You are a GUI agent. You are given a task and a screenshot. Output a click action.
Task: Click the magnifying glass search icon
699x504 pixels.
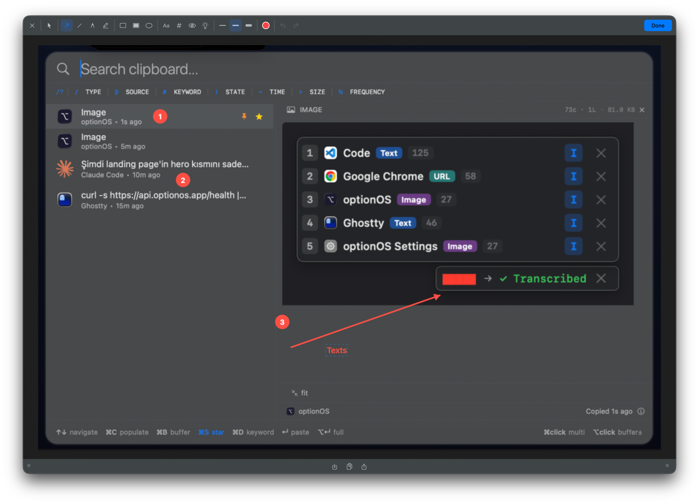(x=63, y=69)
